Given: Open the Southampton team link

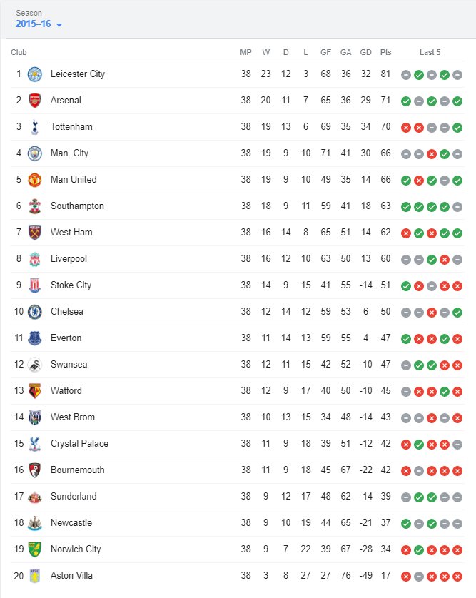Looking at the screenshot, I should click(77, 206).
